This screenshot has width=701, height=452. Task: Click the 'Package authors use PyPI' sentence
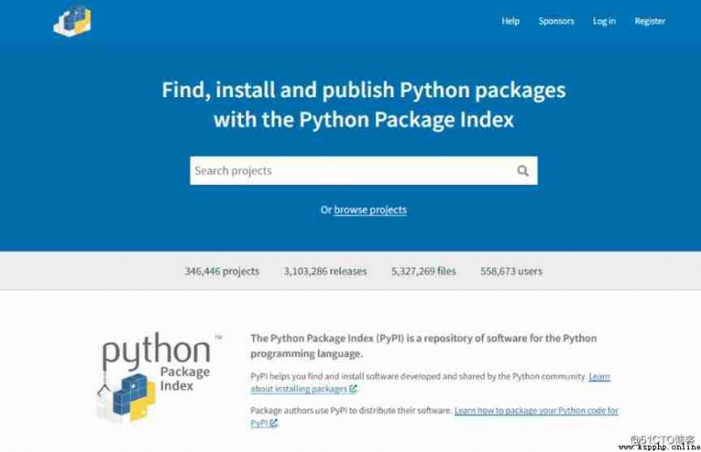point(351,411)
